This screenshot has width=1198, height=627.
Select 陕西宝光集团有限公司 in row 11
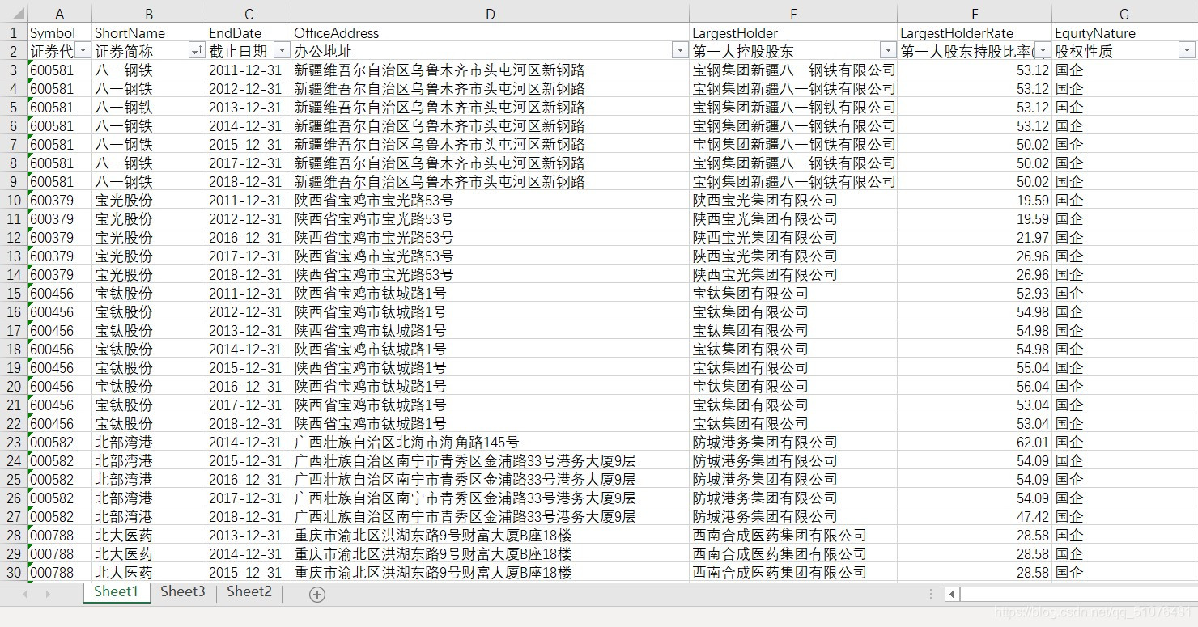pos(793,218)
